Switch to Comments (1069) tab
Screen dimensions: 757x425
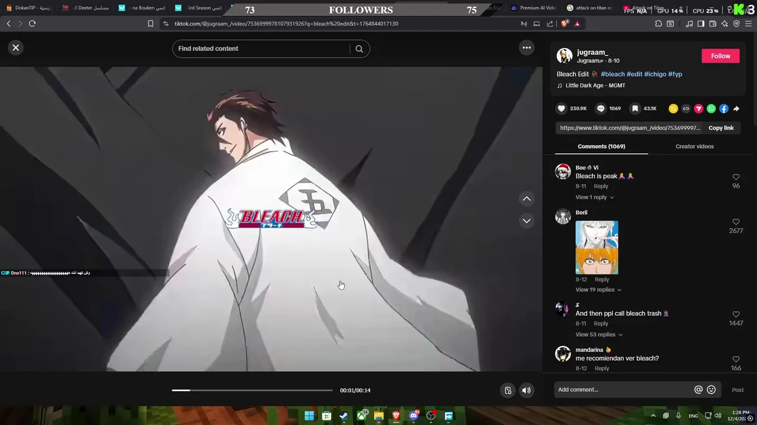coord(601,146)
